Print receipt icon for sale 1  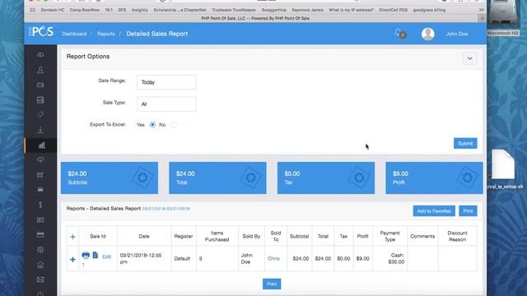(86, 256)
